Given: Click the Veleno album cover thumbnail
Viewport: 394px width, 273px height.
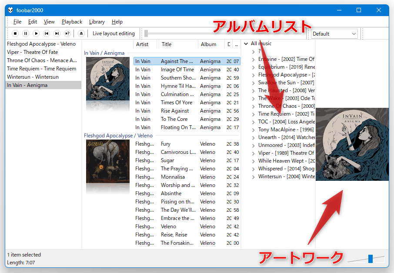Looking at the screenshot, I should coord(108,161).
